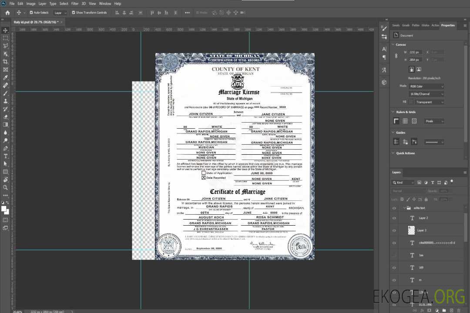The height and width of the screenshot is (313, 470).
Task: Select the Zoom magnifier tool
Action: 5,187
